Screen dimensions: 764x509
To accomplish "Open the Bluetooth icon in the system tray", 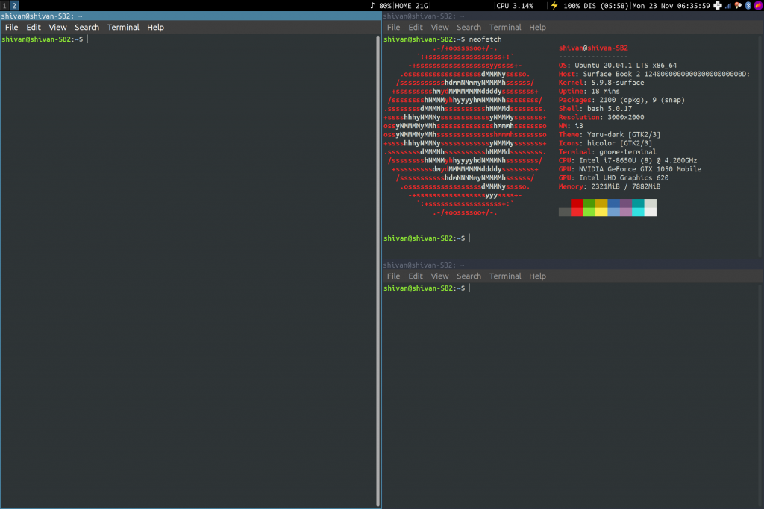I will point(748,5).
